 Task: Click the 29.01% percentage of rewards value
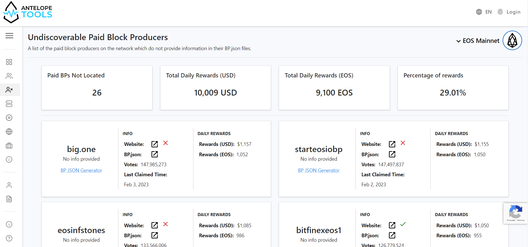453,92
